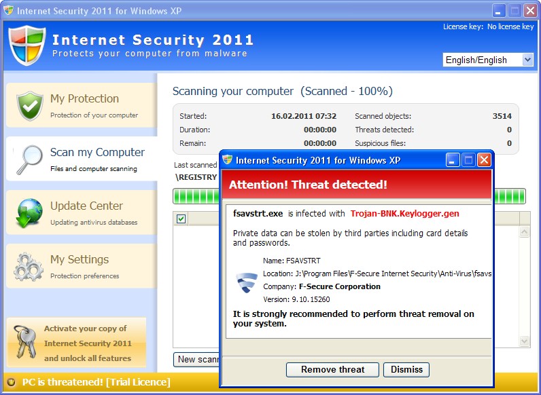The image size is (541, 395).
Task: Click the Name: FSAVSTRT text
Action: 292,261
